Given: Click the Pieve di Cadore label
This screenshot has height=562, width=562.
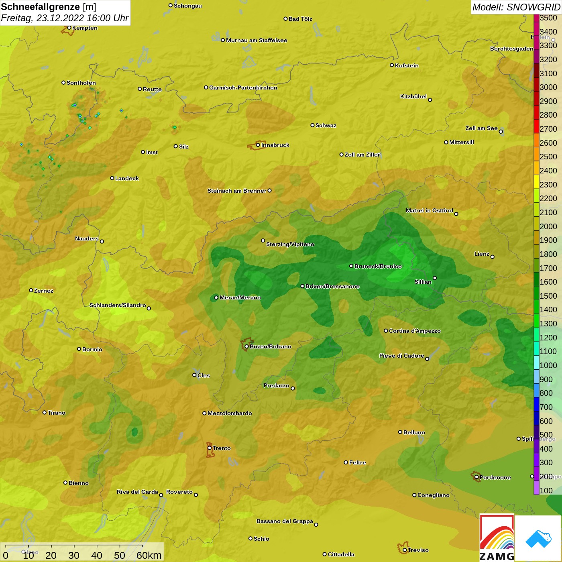Looking at the screenshot, I should pyautogui.click(x=402, y=356).
